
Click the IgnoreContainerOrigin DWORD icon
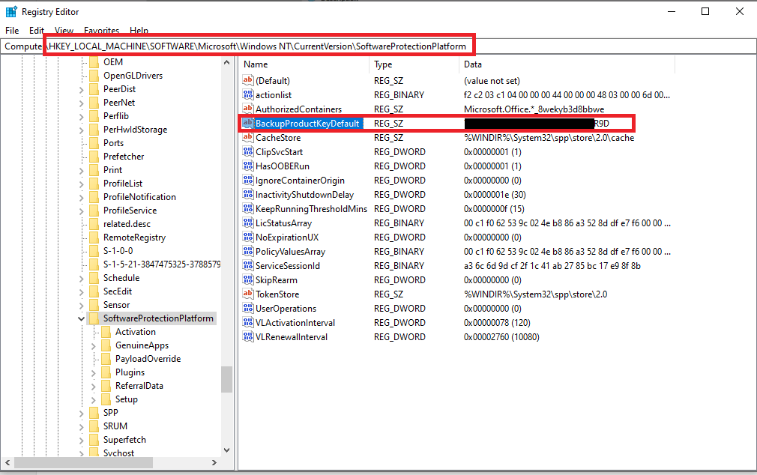(247, 180)
